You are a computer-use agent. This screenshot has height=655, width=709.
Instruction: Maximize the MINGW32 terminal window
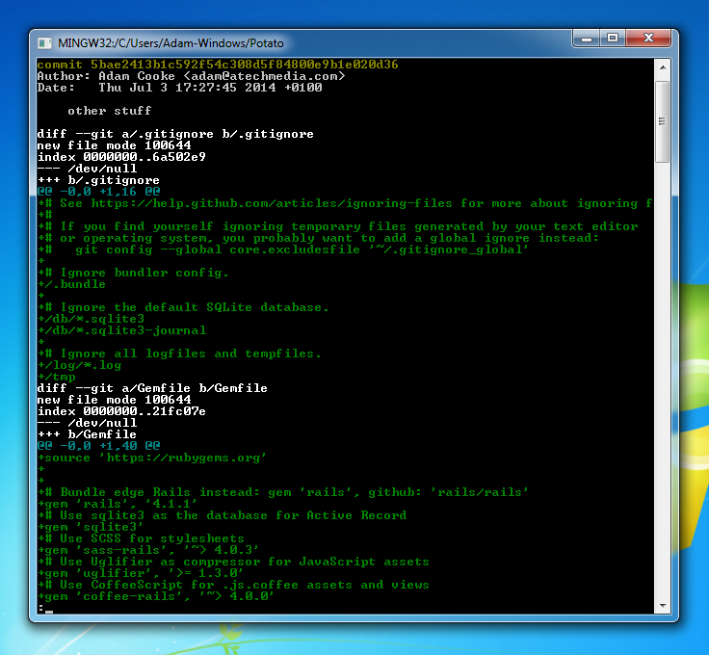(613, 39)
